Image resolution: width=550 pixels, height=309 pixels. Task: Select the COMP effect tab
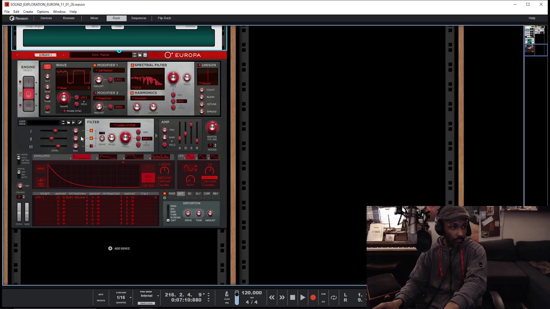(x=207, y=194)
